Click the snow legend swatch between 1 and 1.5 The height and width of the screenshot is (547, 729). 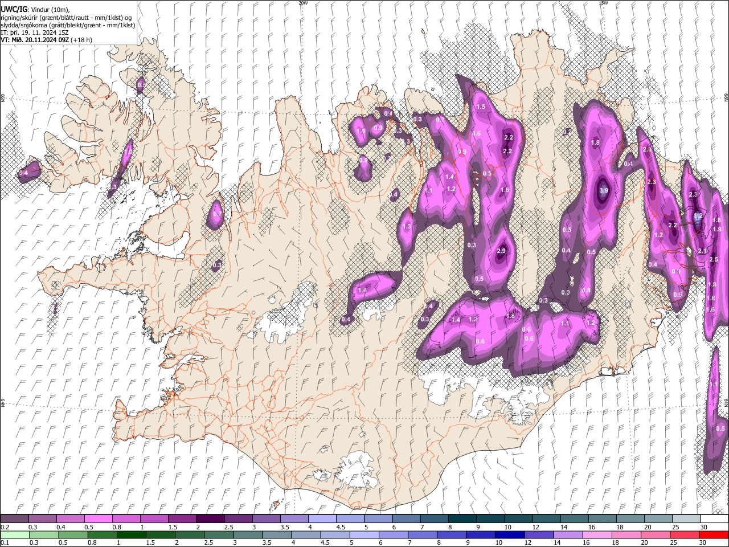coord(154,519)
